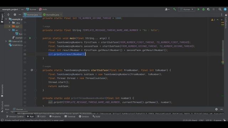Collapse the src folder node
This screenshot has width=228, height=128.
[x=10, y=30]
